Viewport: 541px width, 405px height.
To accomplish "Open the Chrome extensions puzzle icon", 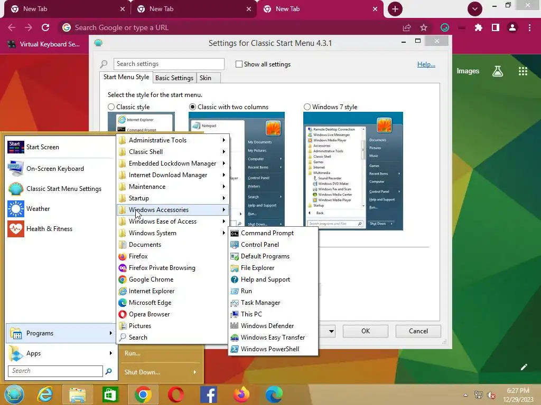I will [478, 27].
